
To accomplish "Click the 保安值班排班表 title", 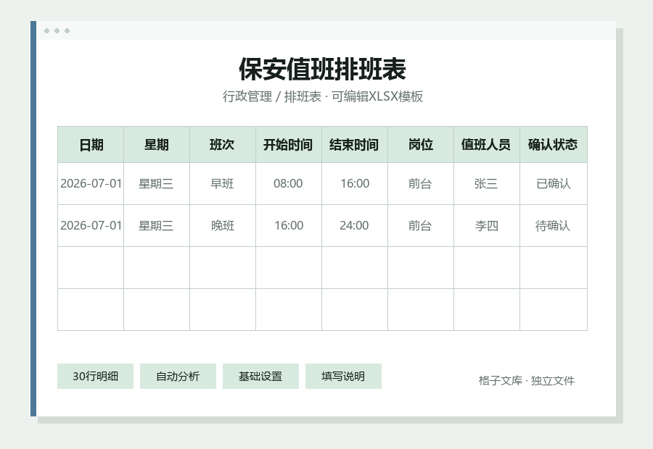I will 323,69.
